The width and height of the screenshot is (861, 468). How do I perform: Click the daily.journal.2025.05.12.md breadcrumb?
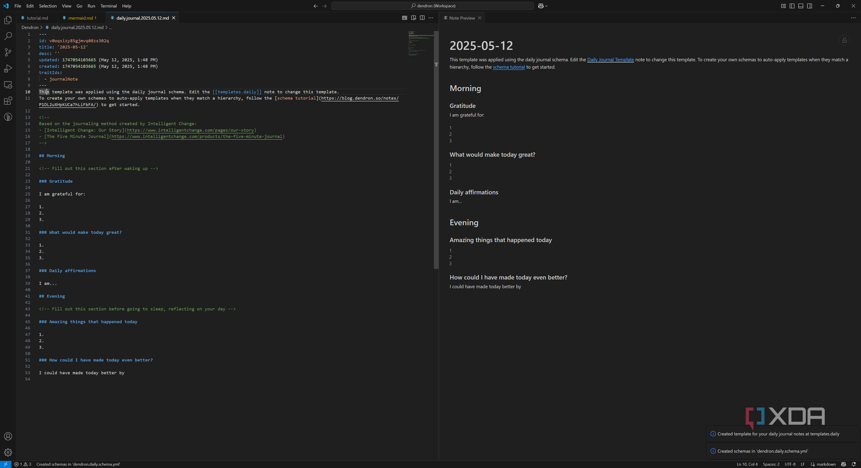coord(77,28)
